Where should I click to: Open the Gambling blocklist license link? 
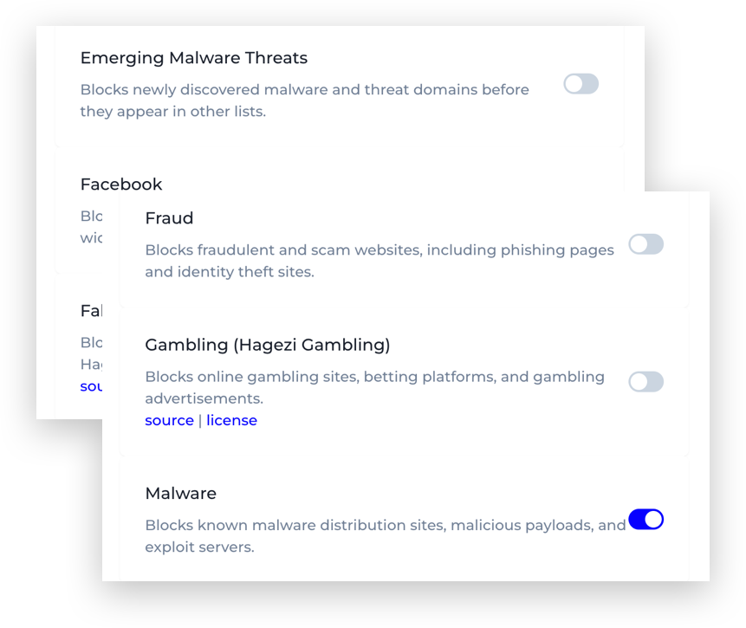[231, 421]
